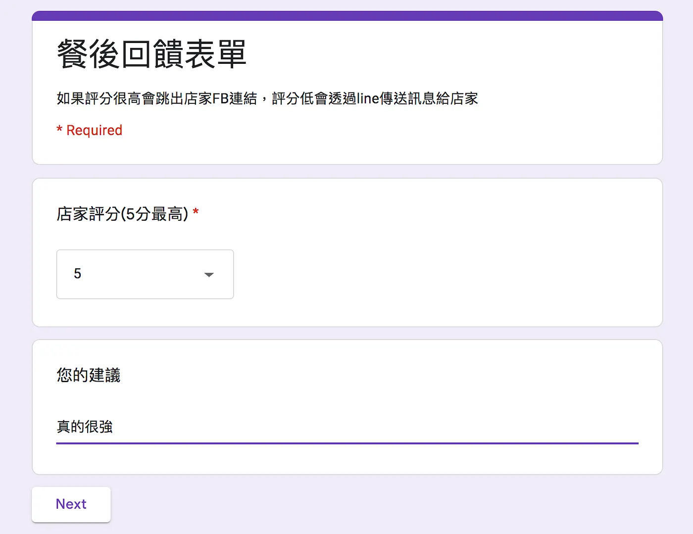The image size is (693, 534).
Task: Open the 店家評分 rating dropdown
Action: pyautogui.click(x=145, y=274)
